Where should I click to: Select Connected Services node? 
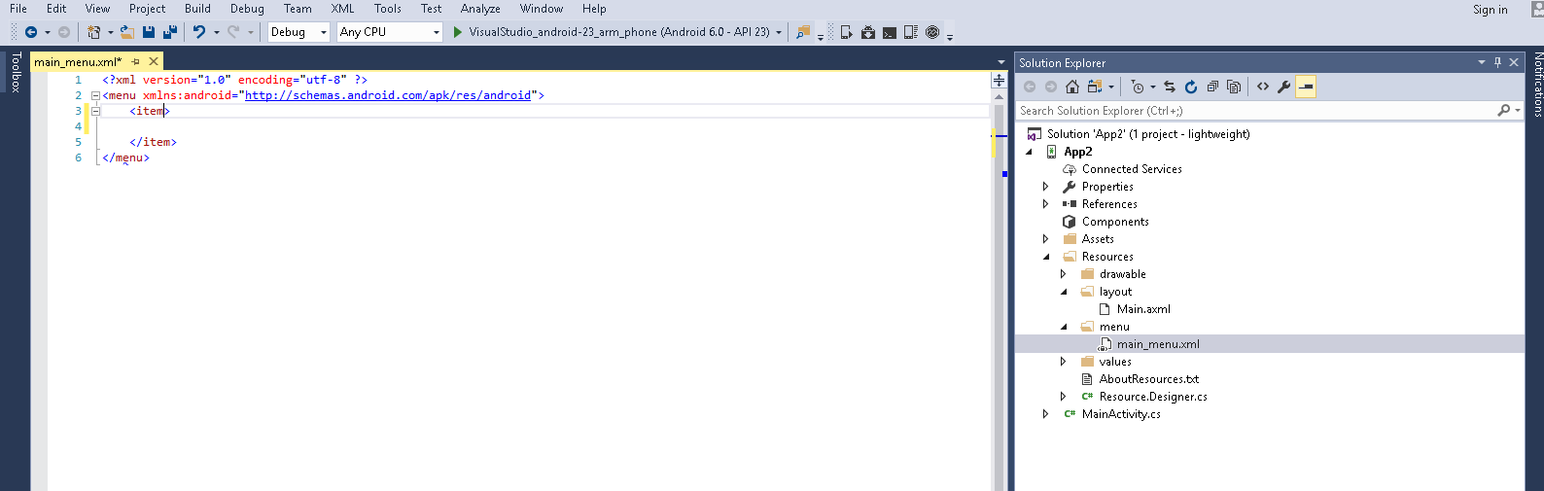(1132, 169)
